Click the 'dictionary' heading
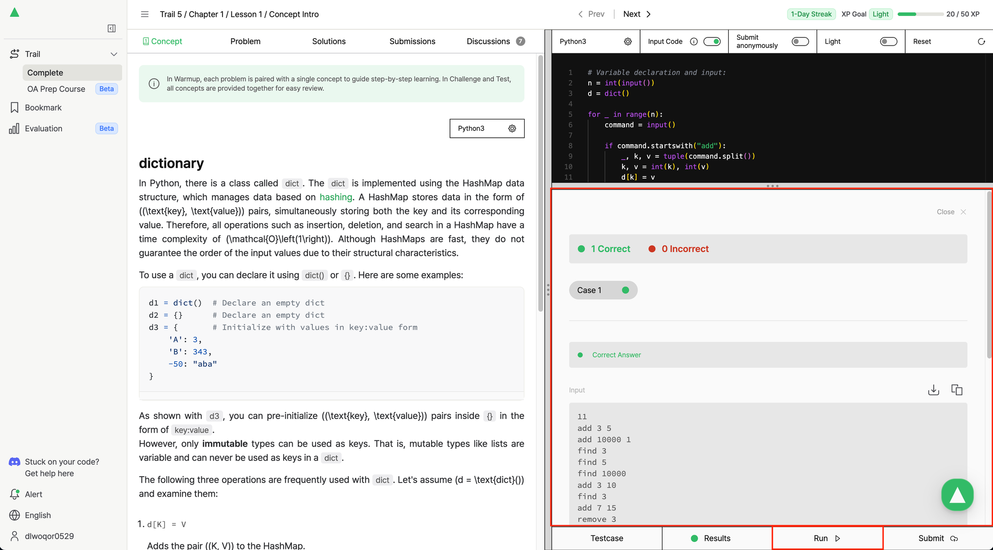 coord(171,163)
